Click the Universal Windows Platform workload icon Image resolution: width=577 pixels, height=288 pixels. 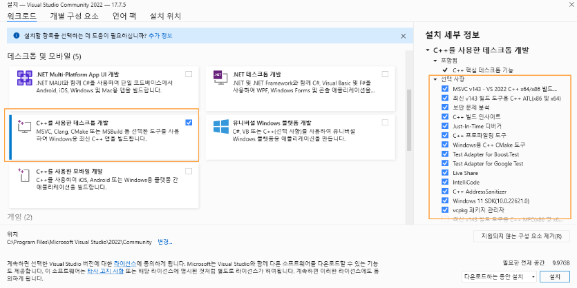click(x=221, y=127)
